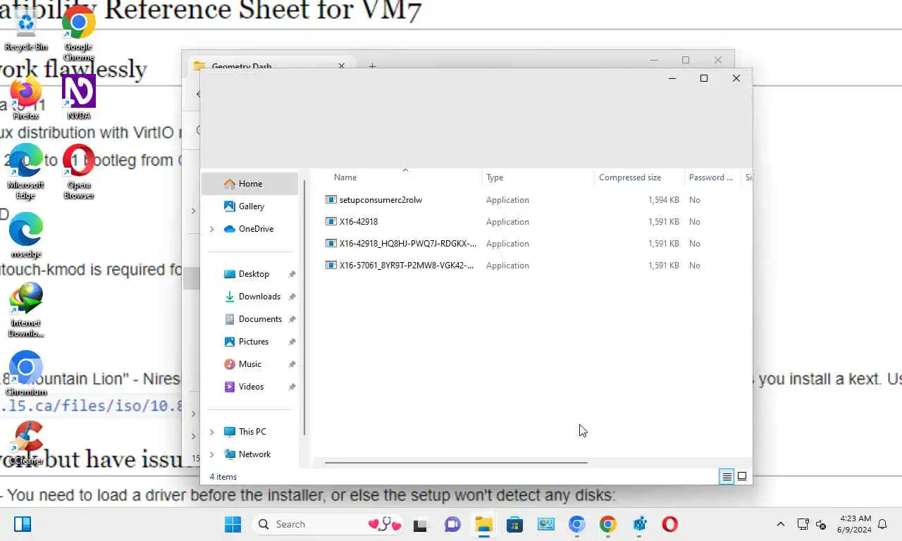Sort by the Password column header
Image resolution: width=902 pixels, height=541 pixels.
(712, 178)
